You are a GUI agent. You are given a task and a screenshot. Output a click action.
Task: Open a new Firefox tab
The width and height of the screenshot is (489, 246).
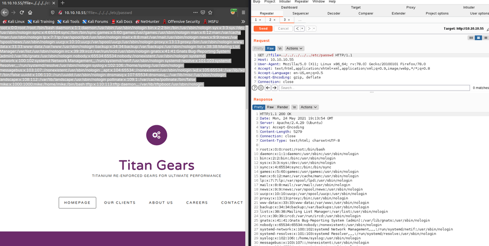tap(62, 3)
